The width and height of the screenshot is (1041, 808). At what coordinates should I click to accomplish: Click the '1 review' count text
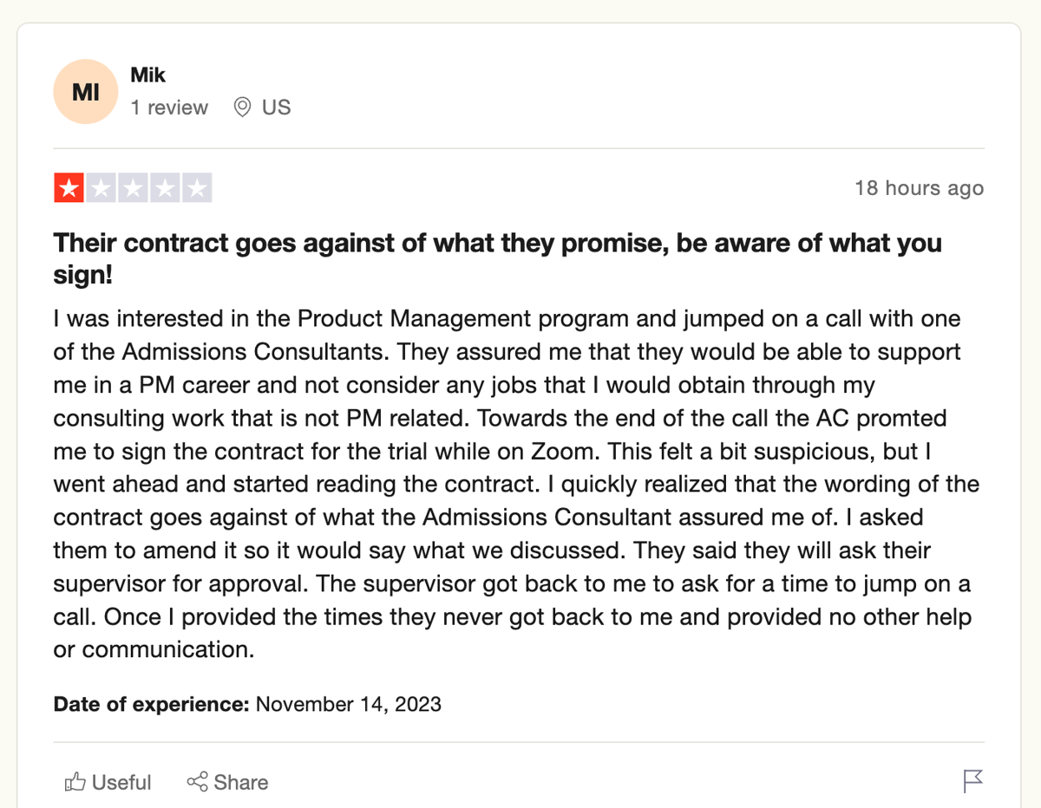[169, 108]
